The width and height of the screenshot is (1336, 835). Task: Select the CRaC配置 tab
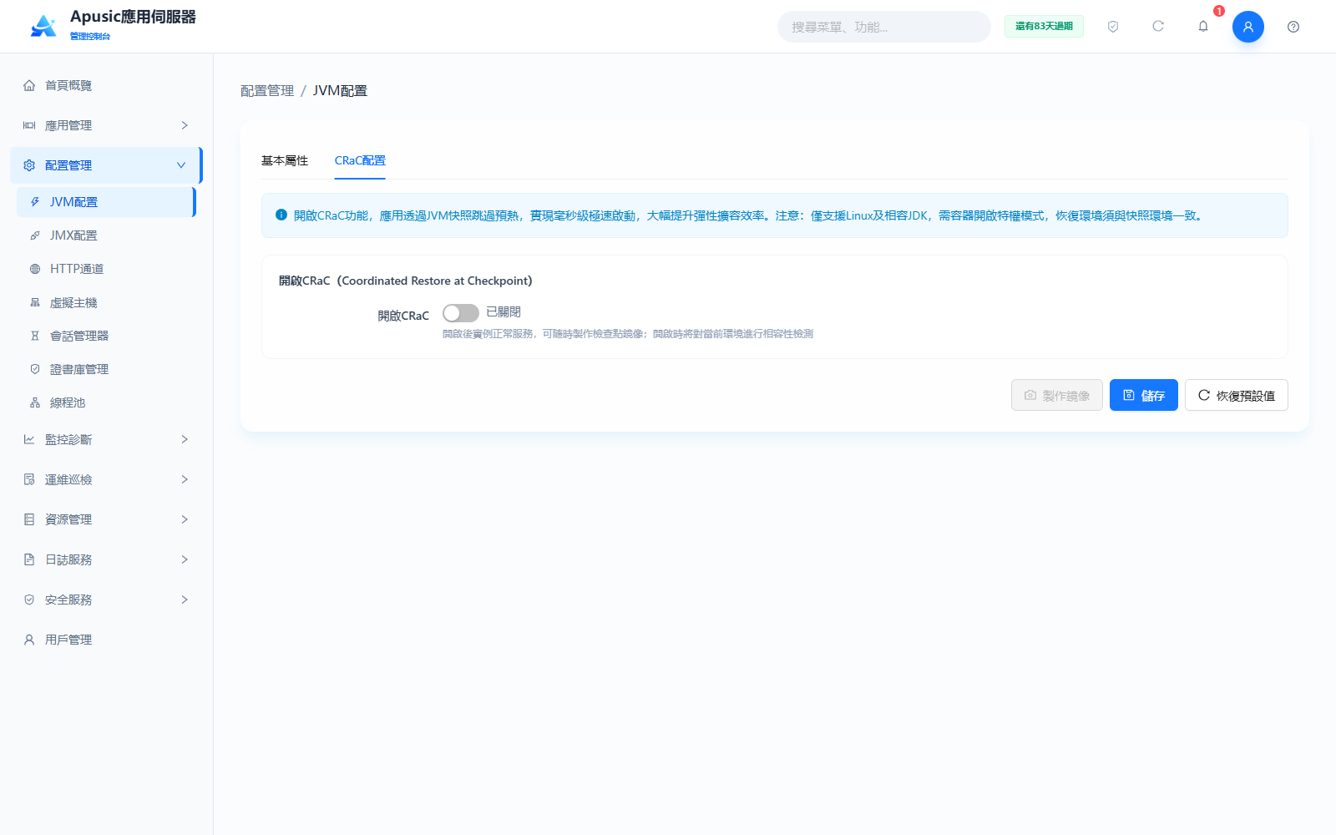[x=360, y=160]
